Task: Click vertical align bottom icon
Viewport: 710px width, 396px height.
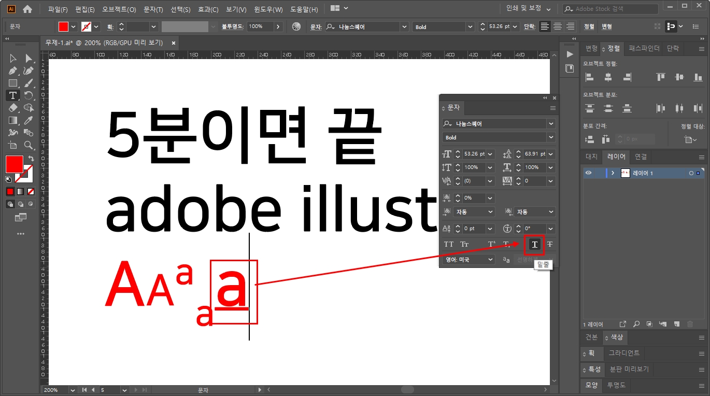Action: coord(698,77)
